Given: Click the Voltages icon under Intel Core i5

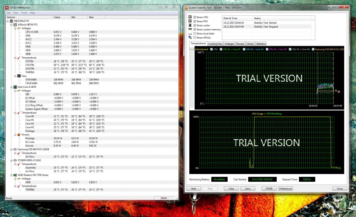Looking at the screenshot, I should coord(19,91).
